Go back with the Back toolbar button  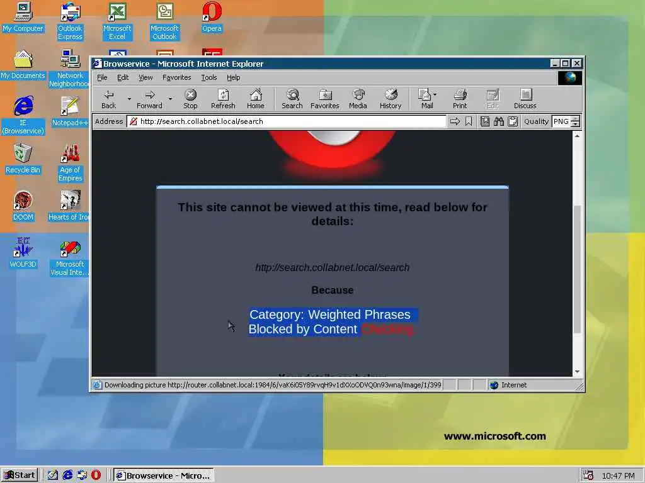coord(108,99)
